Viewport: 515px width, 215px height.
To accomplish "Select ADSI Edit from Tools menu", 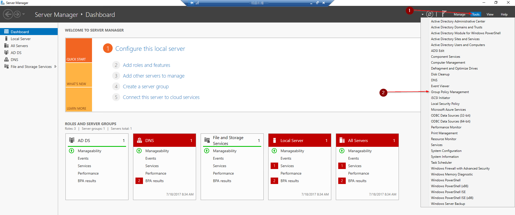I will pos(438,51).
